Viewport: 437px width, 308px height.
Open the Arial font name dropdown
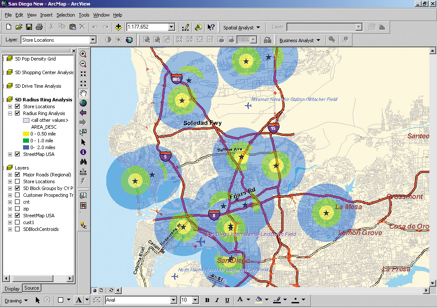point(173,300)
